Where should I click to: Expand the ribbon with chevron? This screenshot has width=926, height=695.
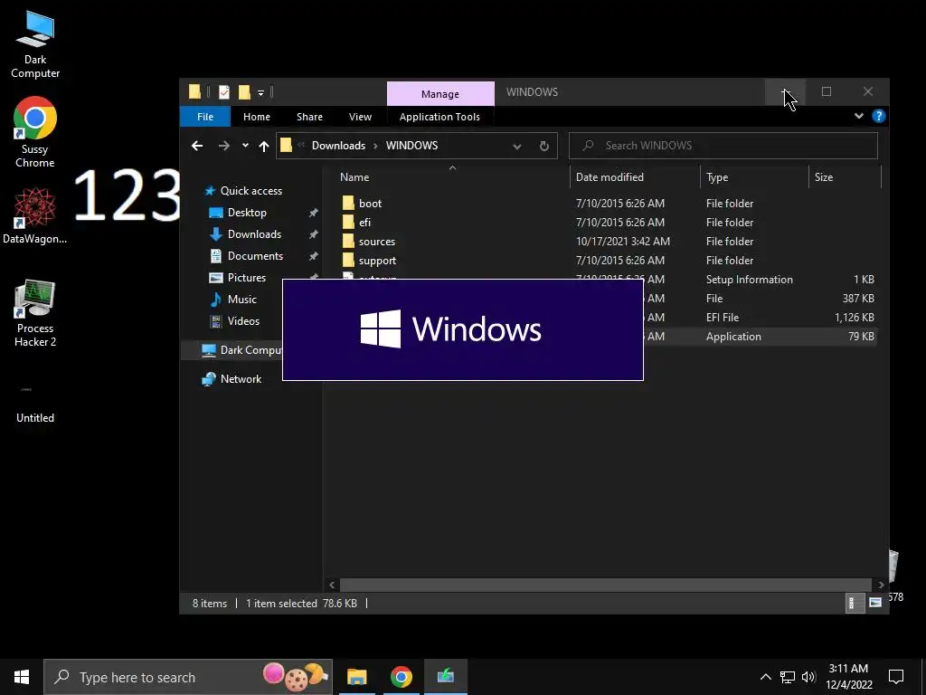[x=859, y=116]
